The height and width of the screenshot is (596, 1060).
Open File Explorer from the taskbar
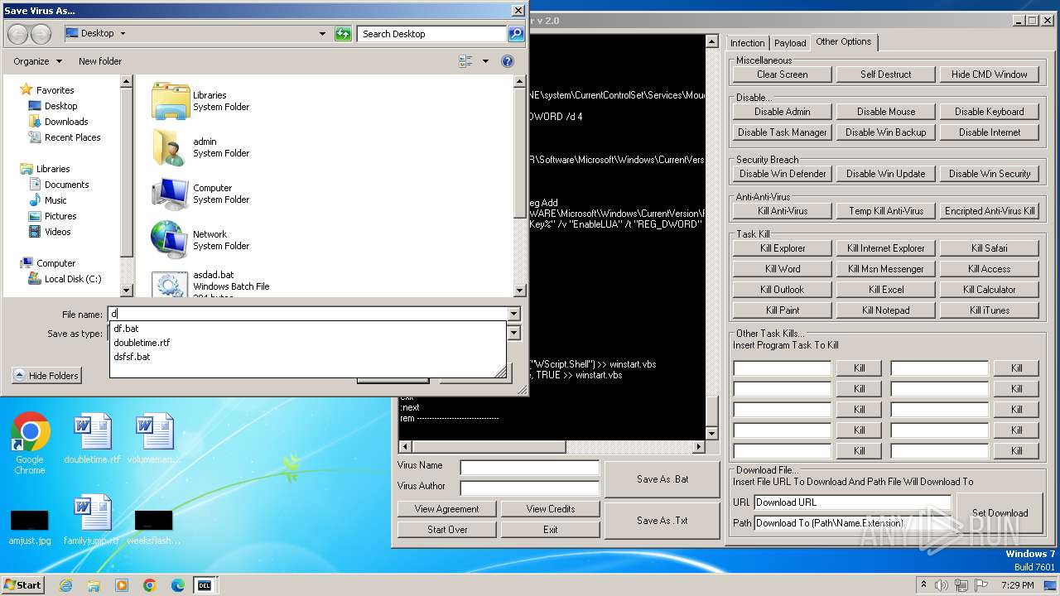pos(94,585)
